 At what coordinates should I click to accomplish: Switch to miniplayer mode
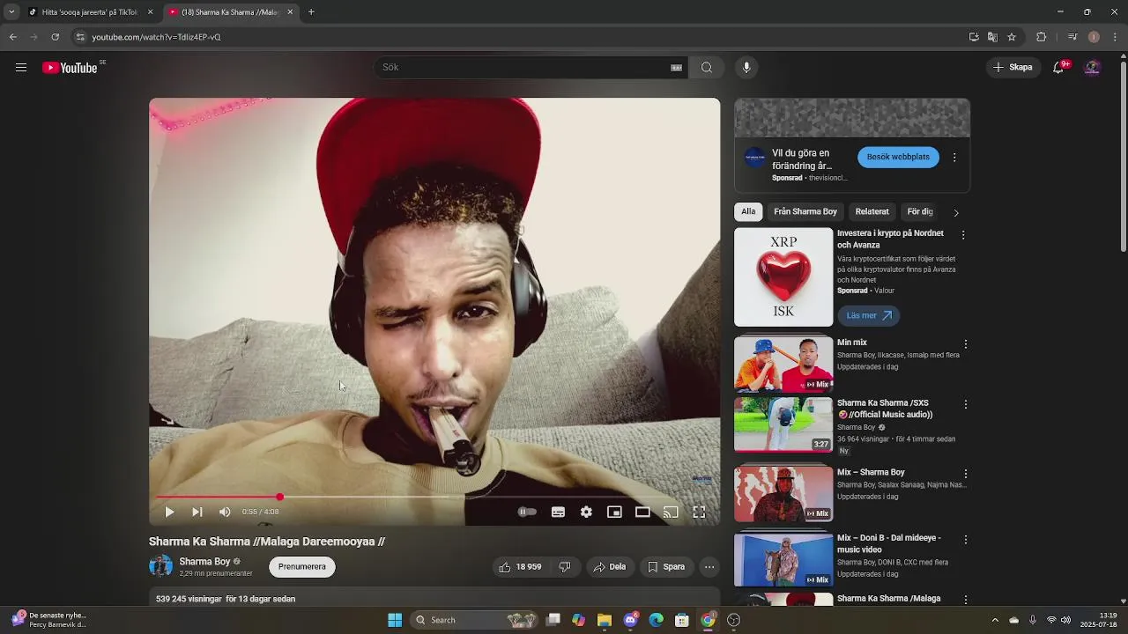(614, 512)
